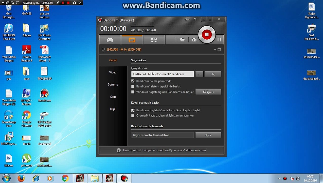Click the dotted selection rectangle icon
This screenshot has width=323, height=183.
pyautogui.click(x=103, y=50)
